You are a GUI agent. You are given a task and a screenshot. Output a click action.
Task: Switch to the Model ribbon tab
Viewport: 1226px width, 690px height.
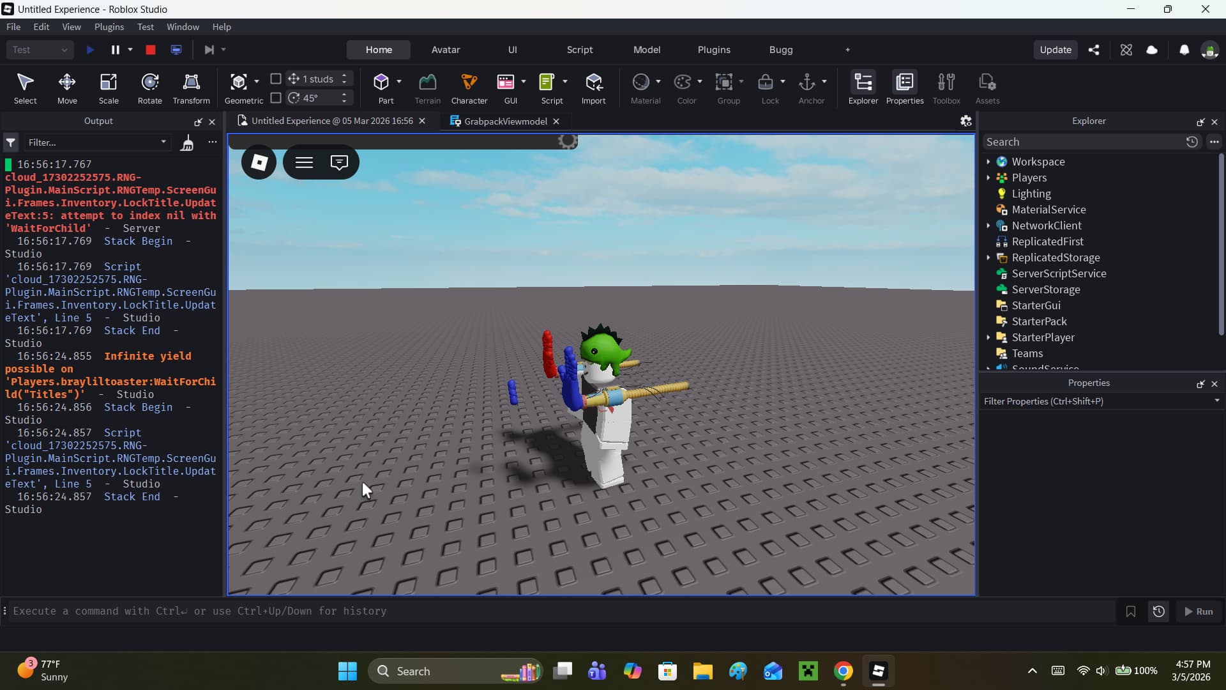(x=647, y=50)
